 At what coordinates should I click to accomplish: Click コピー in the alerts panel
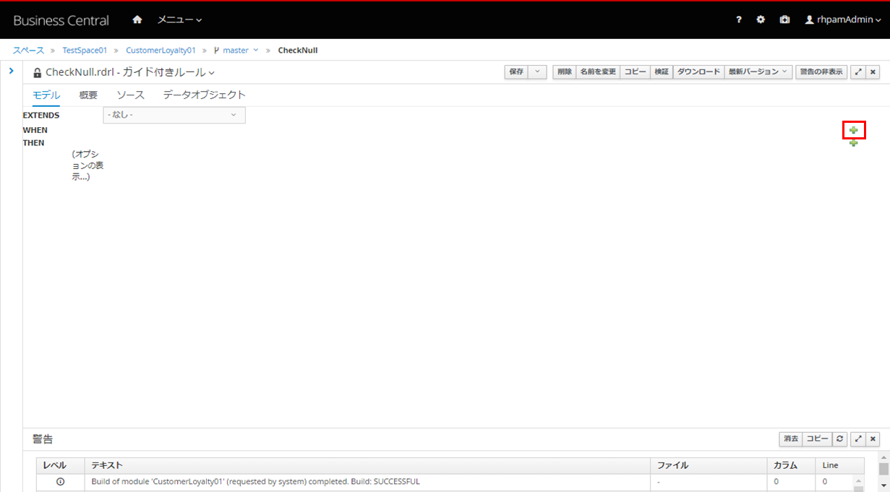tap(818, 439)
